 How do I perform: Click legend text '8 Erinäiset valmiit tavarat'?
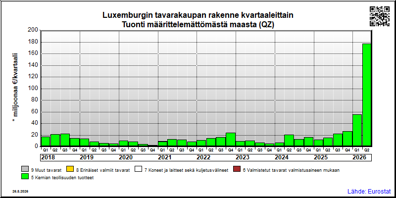point(102,170)
